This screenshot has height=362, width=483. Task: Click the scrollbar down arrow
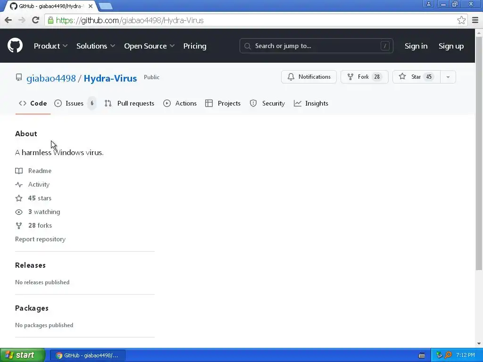(479, 344)
